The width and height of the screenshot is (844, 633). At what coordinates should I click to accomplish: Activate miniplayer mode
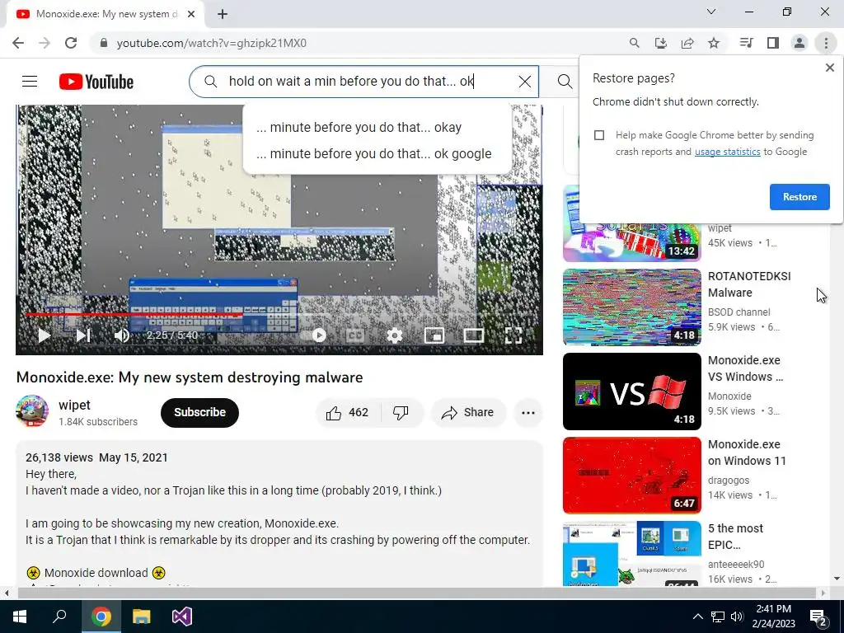[434, 335]
